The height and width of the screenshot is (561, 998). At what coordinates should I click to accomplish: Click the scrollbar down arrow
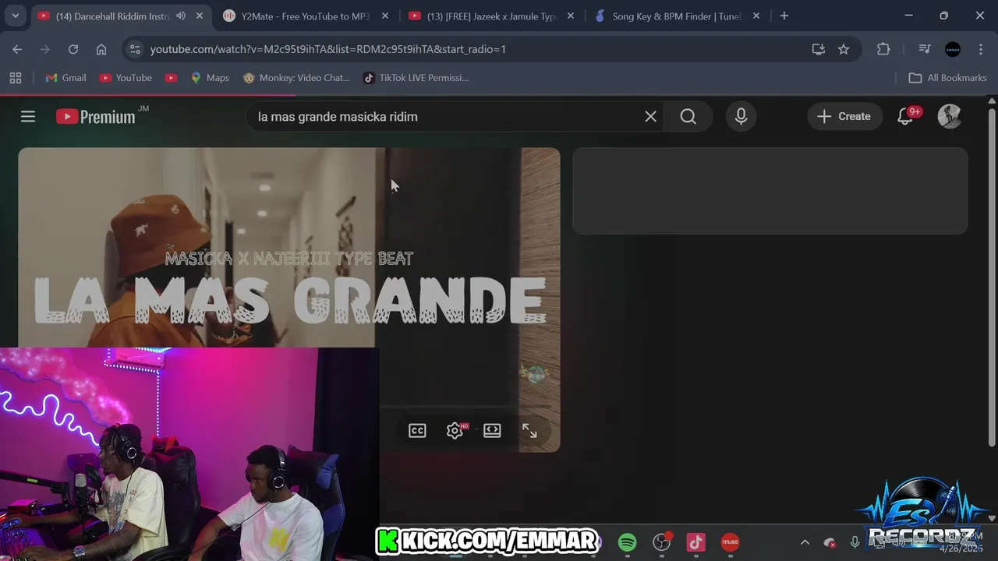pos(992,518)
